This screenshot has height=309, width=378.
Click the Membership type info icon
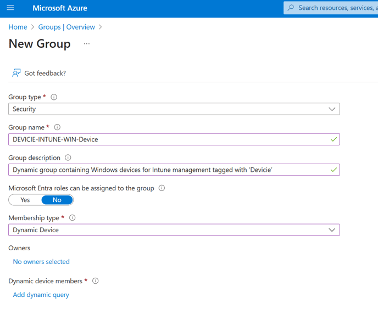[x=73, y=218]
